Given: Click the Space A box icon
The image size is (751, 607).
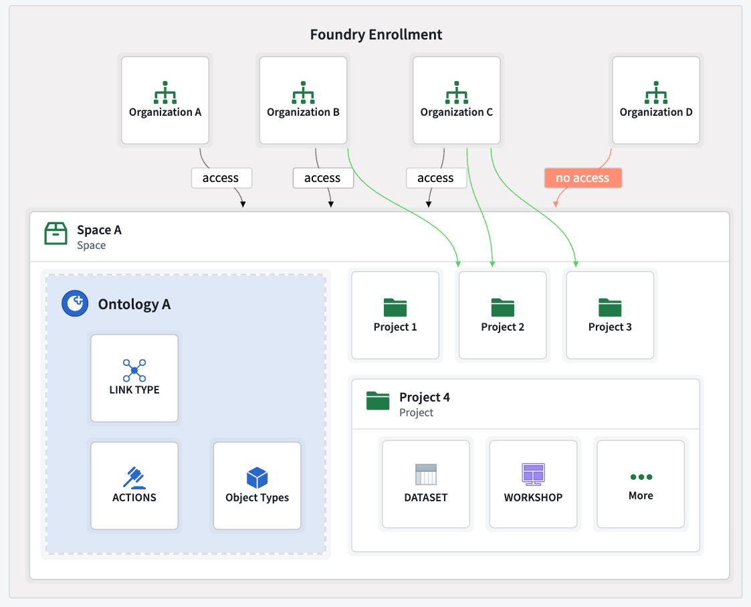Looking at the screenshot, I should 56,234.
